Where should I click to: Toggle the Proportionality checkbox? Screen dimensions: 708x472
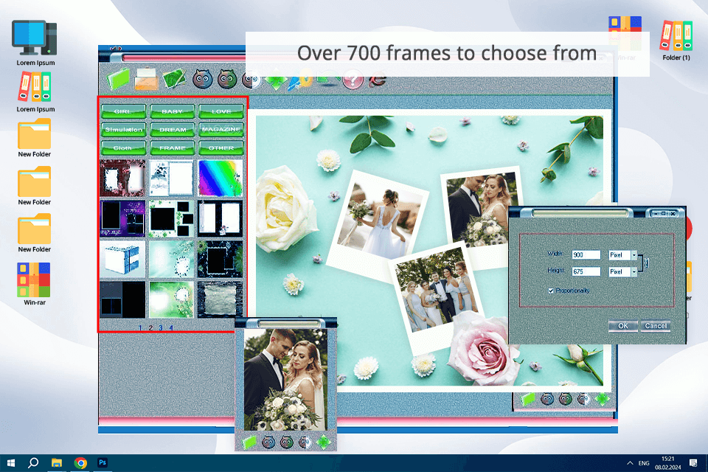click(551, 291)
